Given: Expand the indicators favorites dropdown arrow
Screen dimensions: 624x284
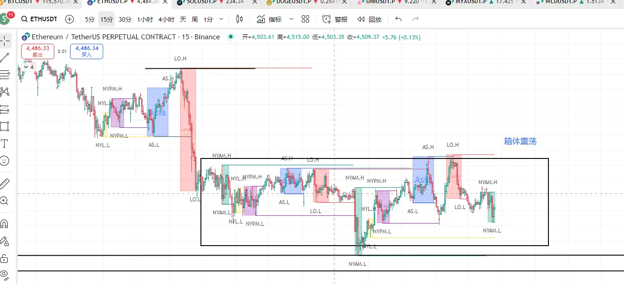Looking at the screenshot, I should click(291, 19).
